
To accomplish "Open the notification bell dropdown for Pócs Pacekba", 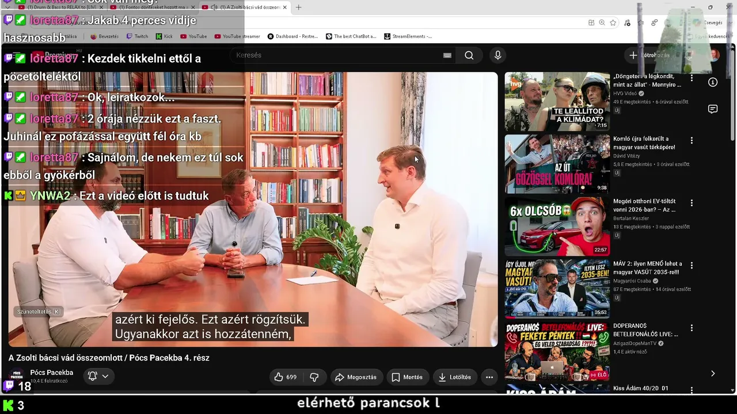I will click(98, 376).
